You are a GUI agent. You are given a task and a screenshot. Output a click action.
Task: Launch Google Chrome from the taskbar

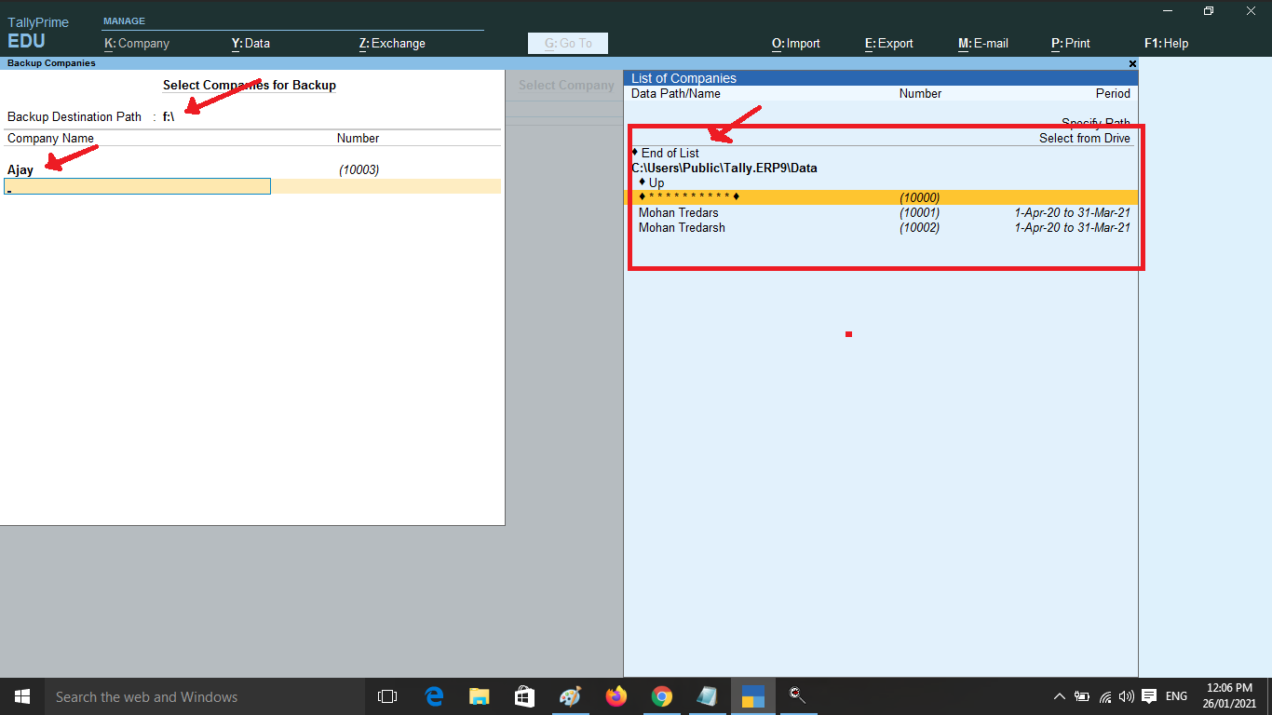661,696
